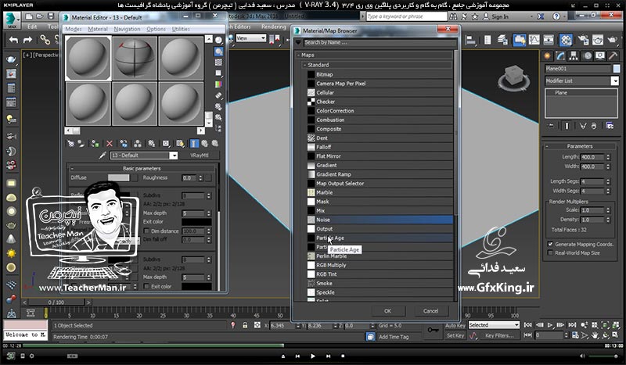
Task: Pick material from object eyedropper icon
Action: [x=103, y=156]
